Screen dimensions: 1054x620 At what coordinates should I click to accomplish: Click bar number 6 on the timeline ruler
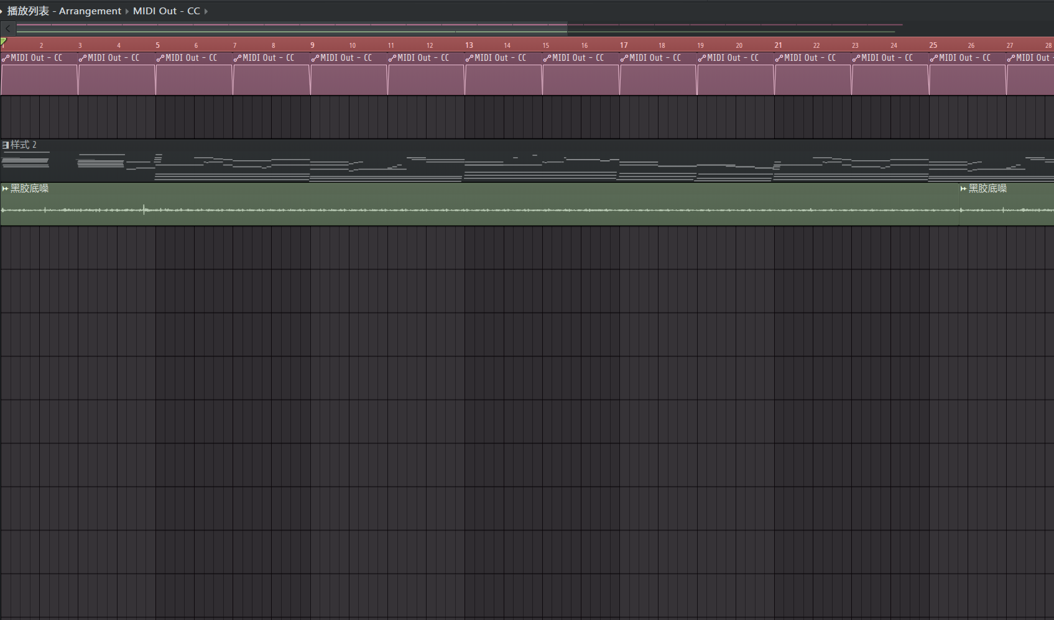(196, 45)
